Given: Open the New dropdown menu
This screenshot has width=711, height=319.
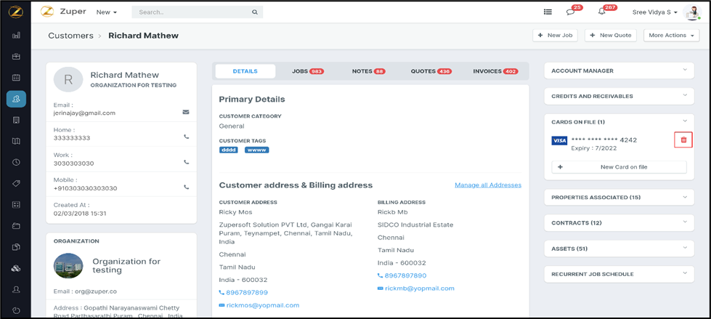Looking at the screenshot, I should point(106,12).
